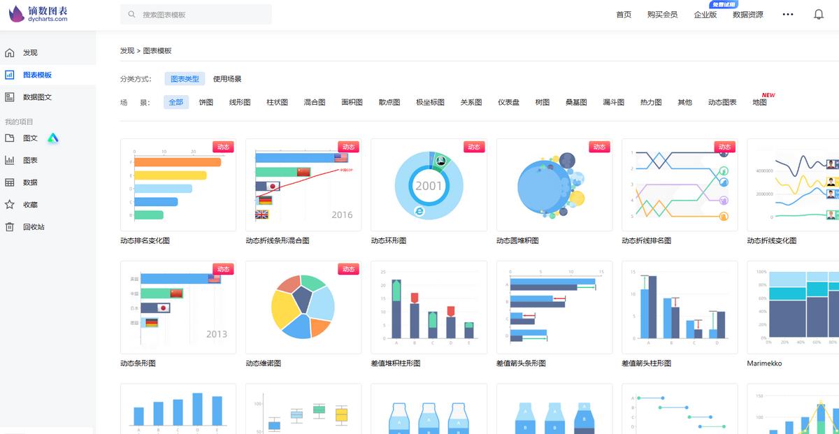The width and height of the screenshot is (839, 434).
Task: Click the 图表模板 sidebar icon
Action: click(10, 75)
